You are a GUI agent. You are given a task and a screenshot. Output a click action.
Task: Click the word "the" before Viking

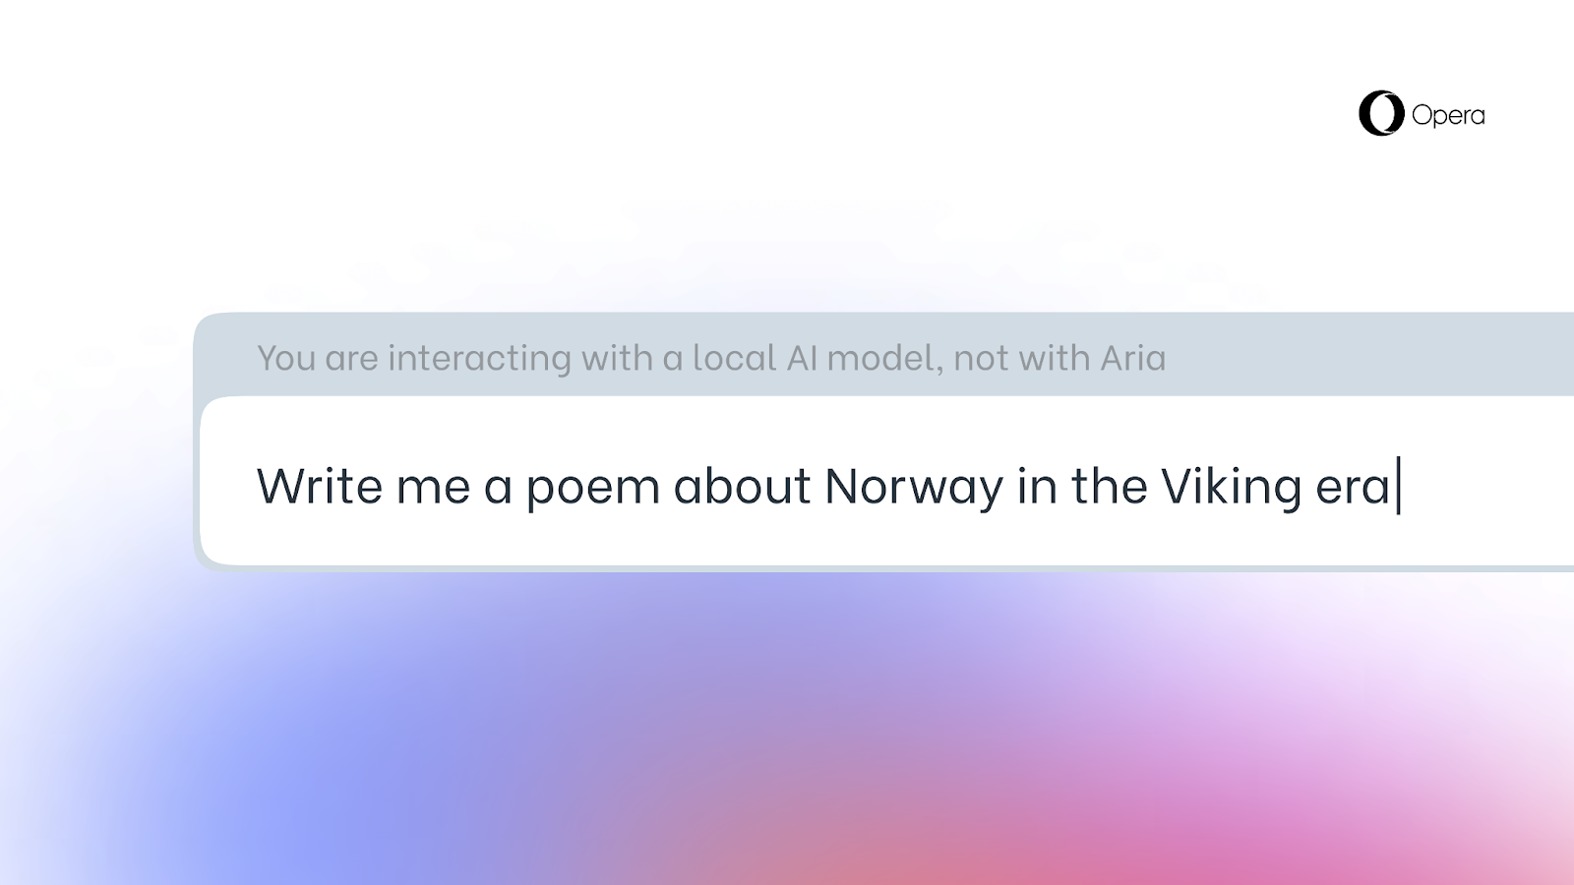[x=1109, y=486]
